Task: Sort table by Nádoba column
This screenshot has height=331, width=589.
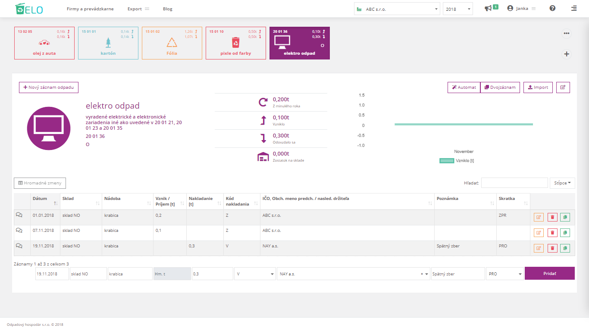Action: tap(127, 201)
